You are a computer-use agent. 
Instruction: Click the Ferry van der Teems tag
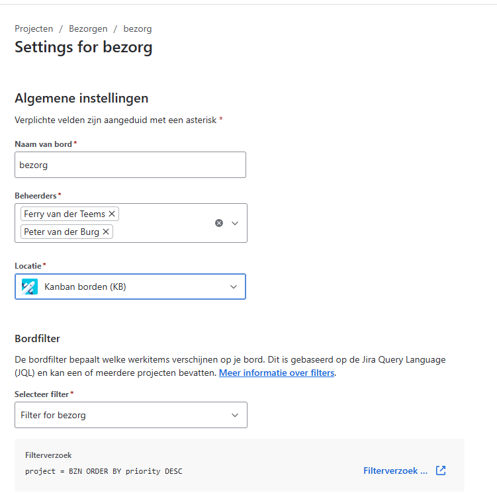[64, 214]
